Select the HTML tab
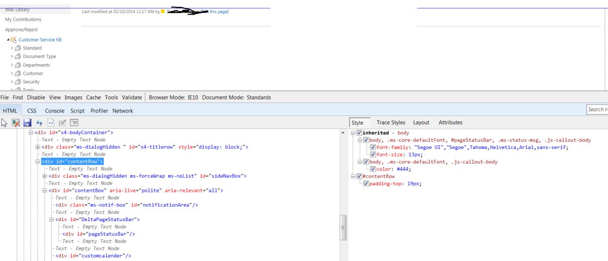 coord(10,111)
